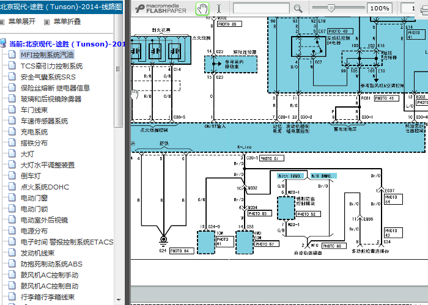This screenshot has height=305, width=428.
Task: Open the current manual root link
Action: 67,44
